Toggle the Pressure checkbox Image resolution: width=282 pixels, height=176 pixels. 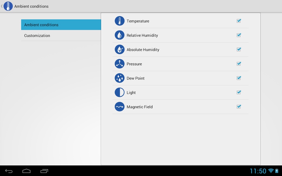[x=239, y=64]
